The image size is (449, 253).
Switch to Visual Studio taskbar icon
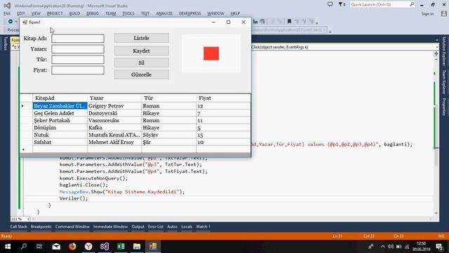point(105,247)
